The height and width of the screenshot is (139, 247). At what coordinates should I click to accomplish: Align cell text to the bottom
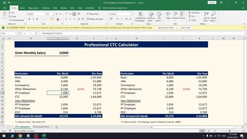pyautogui.click(x=74, y=14)
